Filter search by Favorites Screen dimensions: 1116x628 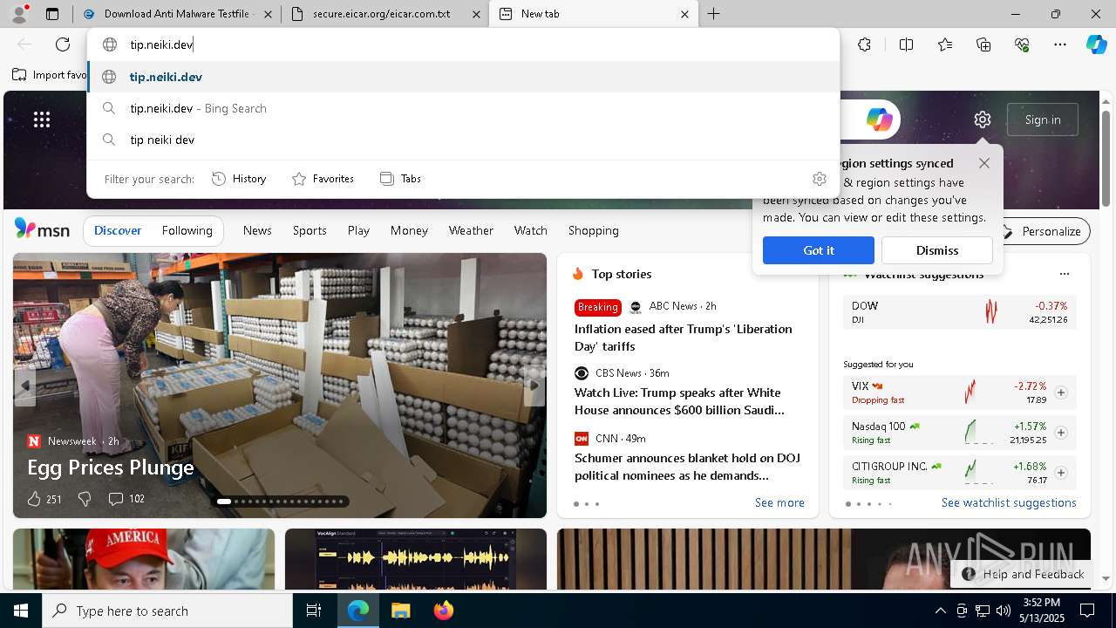tap(323, 179)
